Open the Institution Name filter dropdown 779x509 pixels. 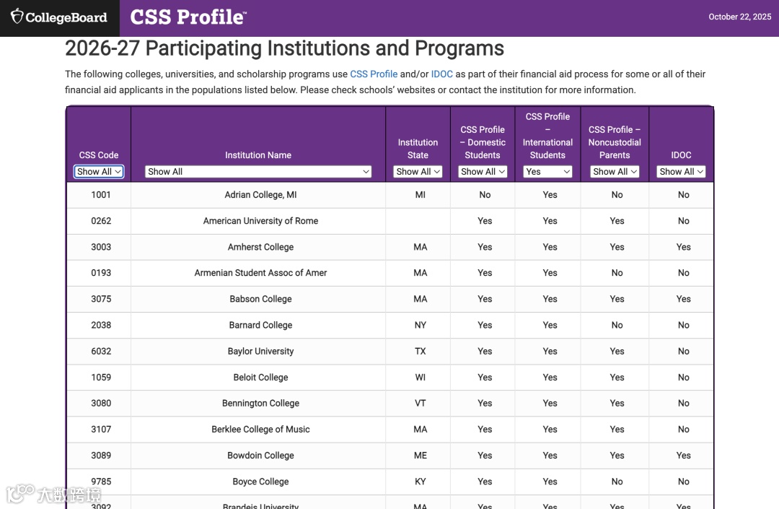pos(258,172)
